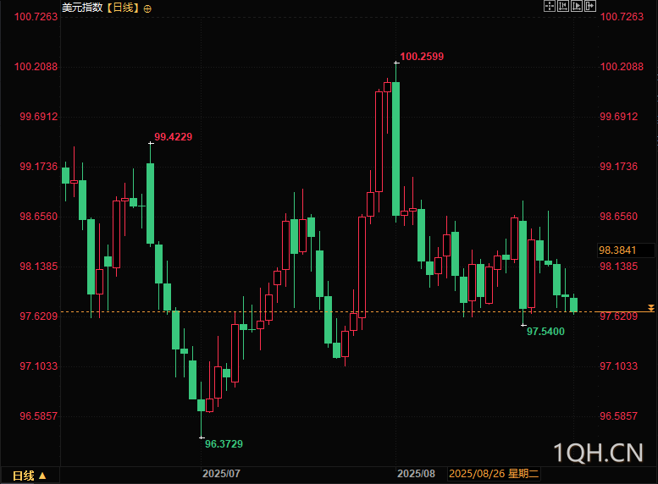Click the tall green candle below 100.2599

pyautogui.click(x=395, y=148)
